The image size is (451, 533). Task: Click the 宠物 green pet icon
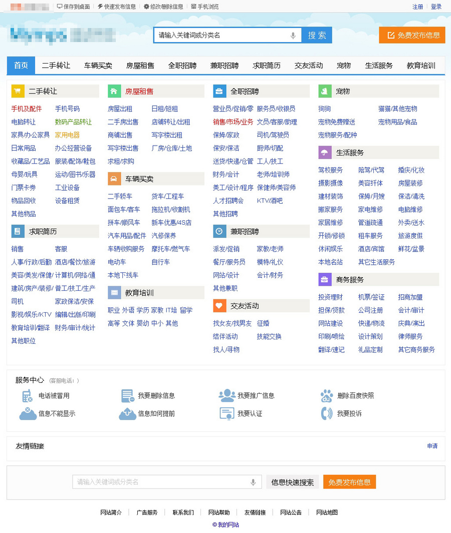325,91
